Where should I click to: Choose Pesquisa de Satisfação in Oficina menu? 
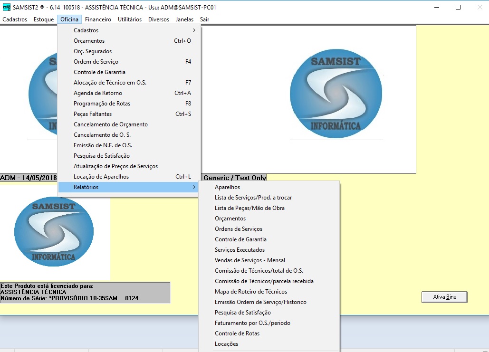(x=128, y=156)
